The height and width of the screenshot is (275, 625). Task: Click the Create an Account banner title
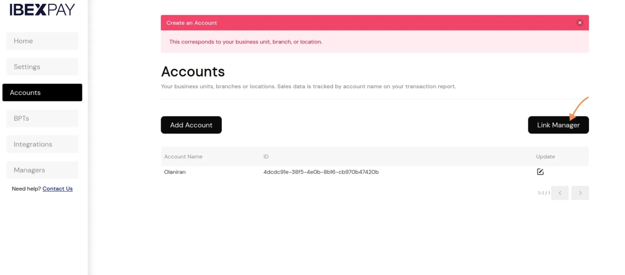tap(191, 23)
